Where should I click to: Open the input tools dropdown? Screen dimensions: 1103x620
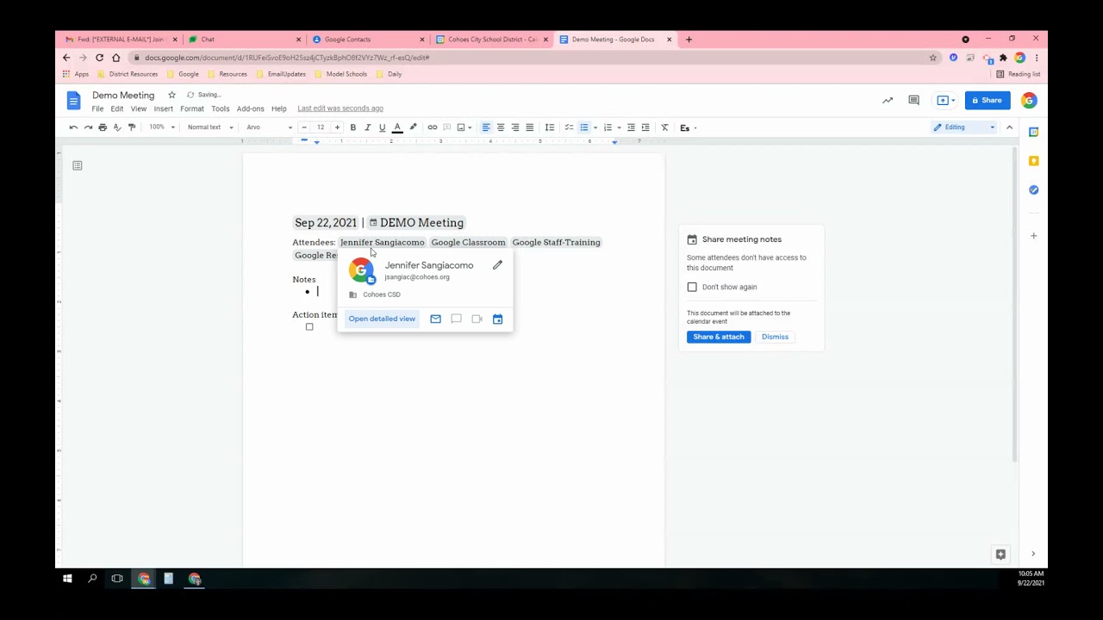(x=688, y=127)
